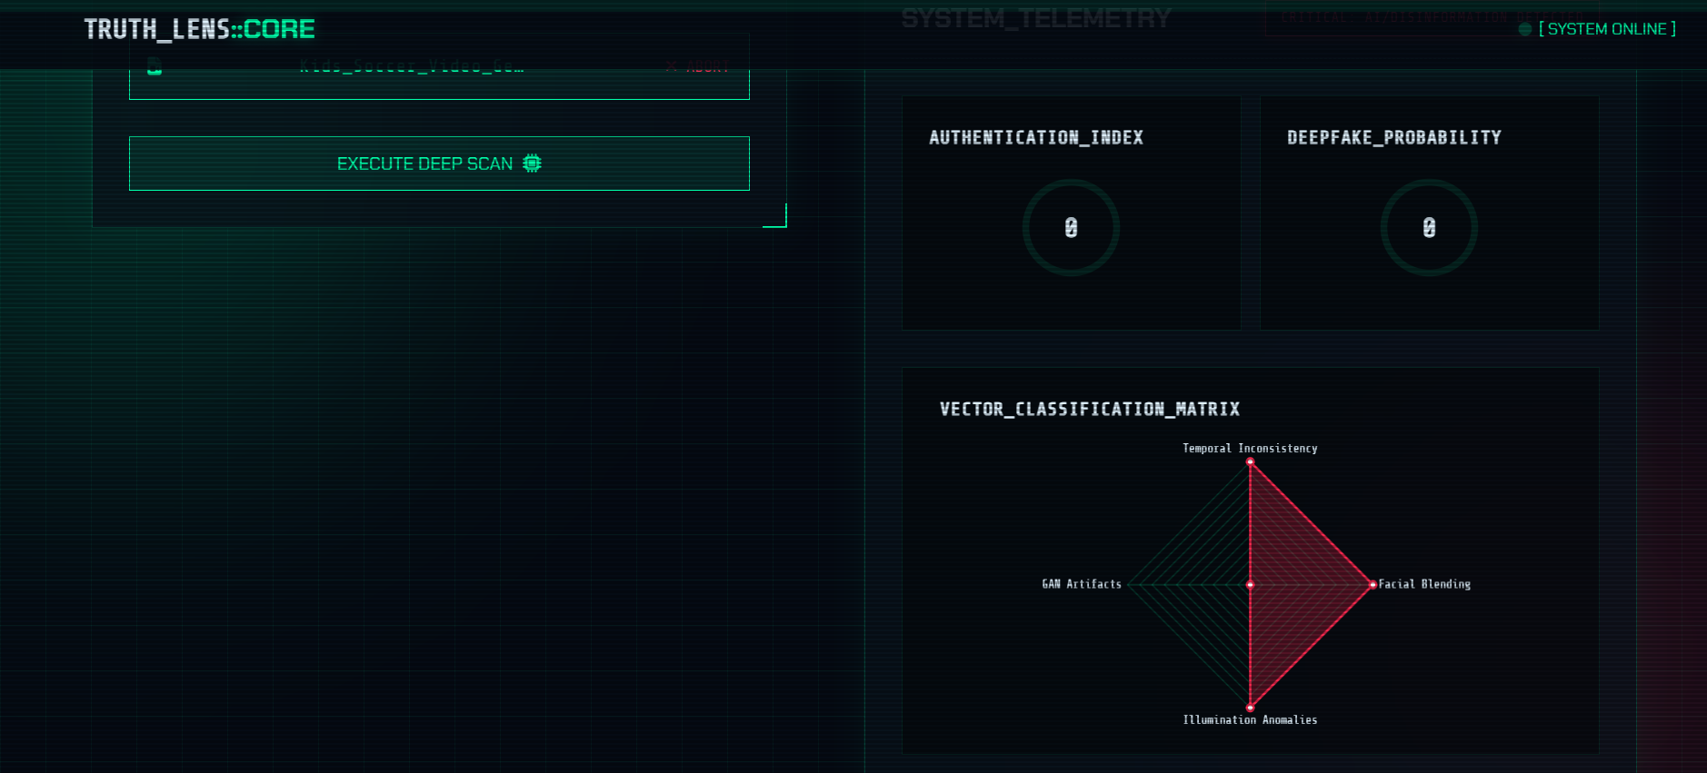The height and width of the screenshot is (773, 1707).
Task: Click the DEEPFAKE_PROBABILITY title
Action: click(1394, 137)
